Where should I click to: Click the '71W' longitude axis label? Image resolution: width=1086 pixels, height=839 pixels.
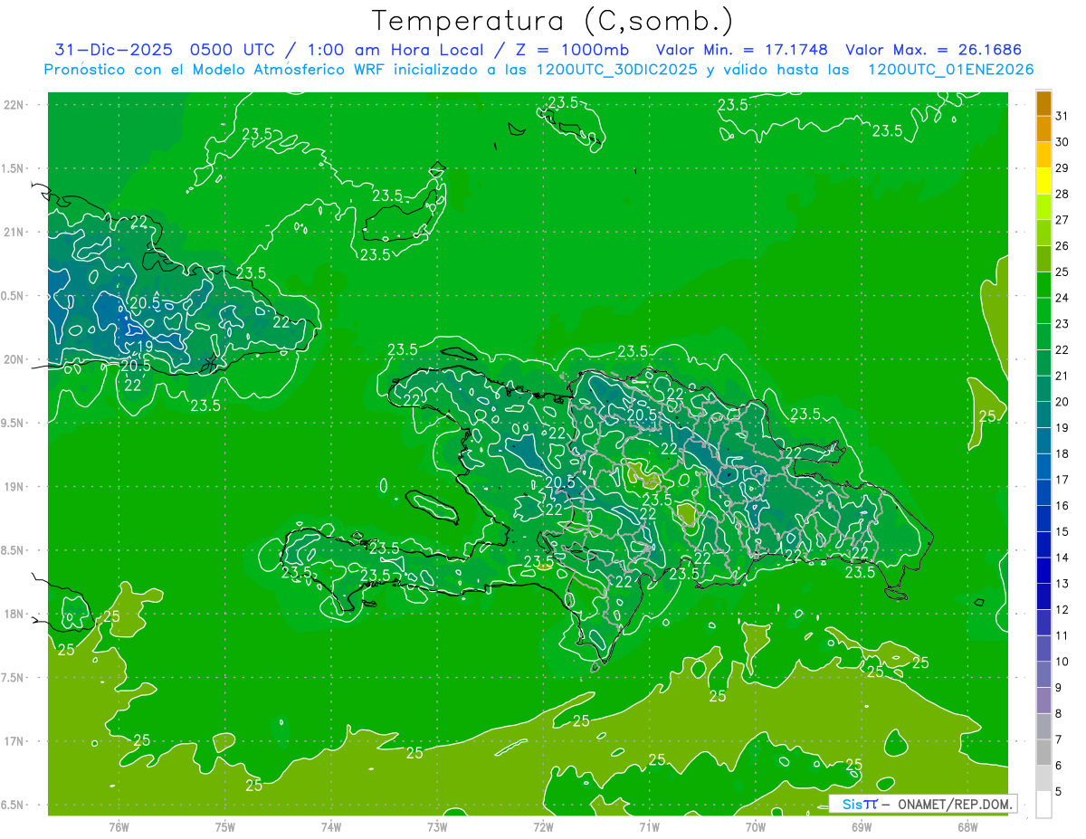coord(649,826)
